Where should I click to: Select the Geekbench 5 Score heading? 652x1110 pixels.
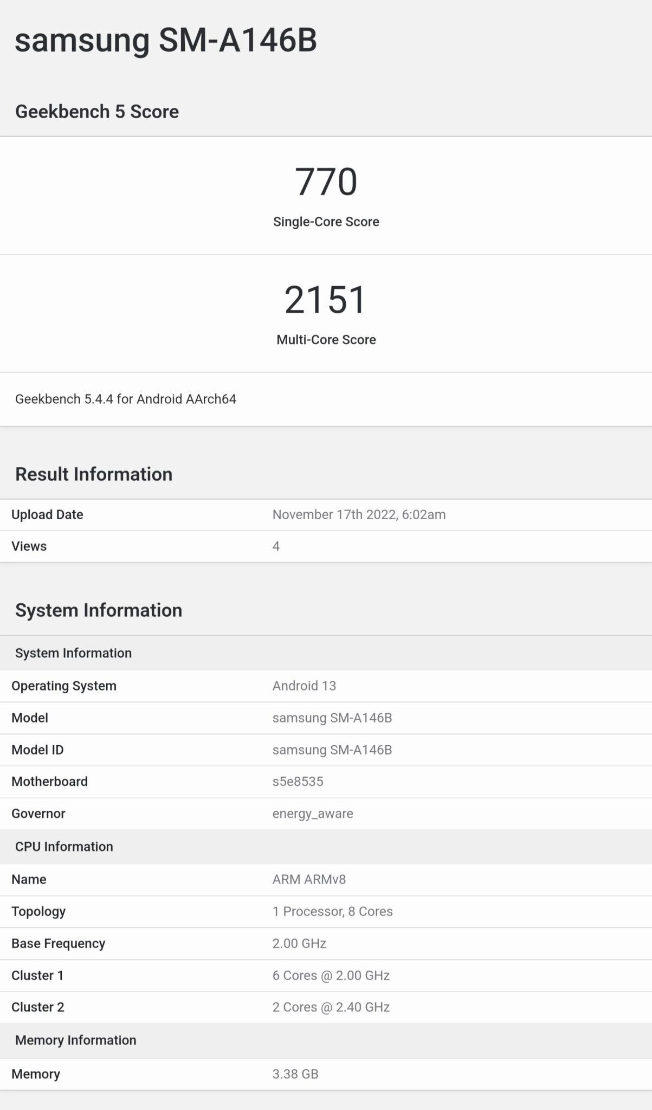pyautogui.click(x=97, y=112)
